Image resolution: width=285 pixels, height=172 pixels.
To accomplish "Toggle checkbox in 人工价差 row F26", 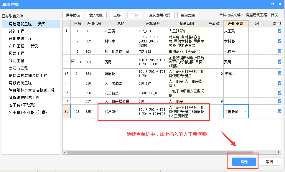I will click(279, 93).
